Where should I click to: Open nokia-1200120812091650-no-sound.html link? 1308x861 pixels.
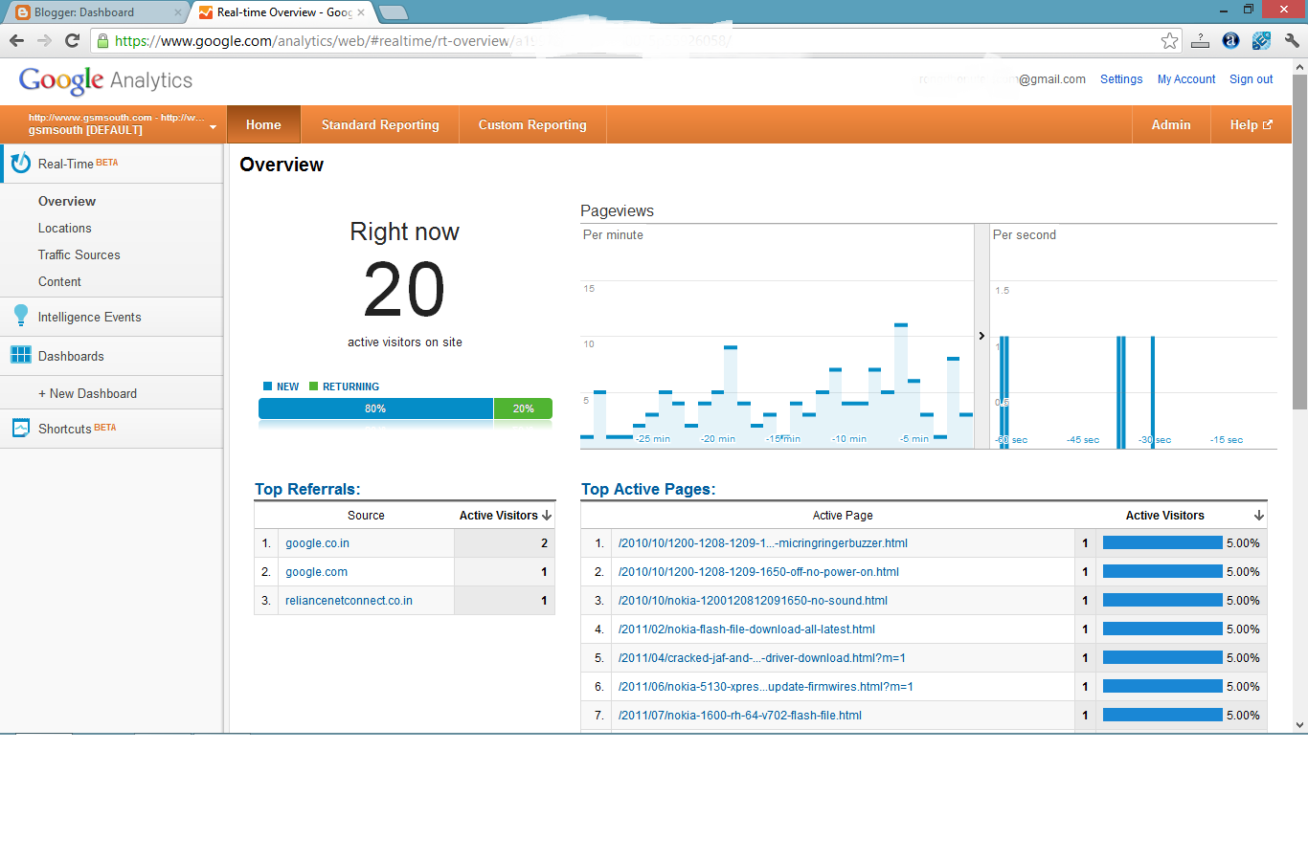753,600
